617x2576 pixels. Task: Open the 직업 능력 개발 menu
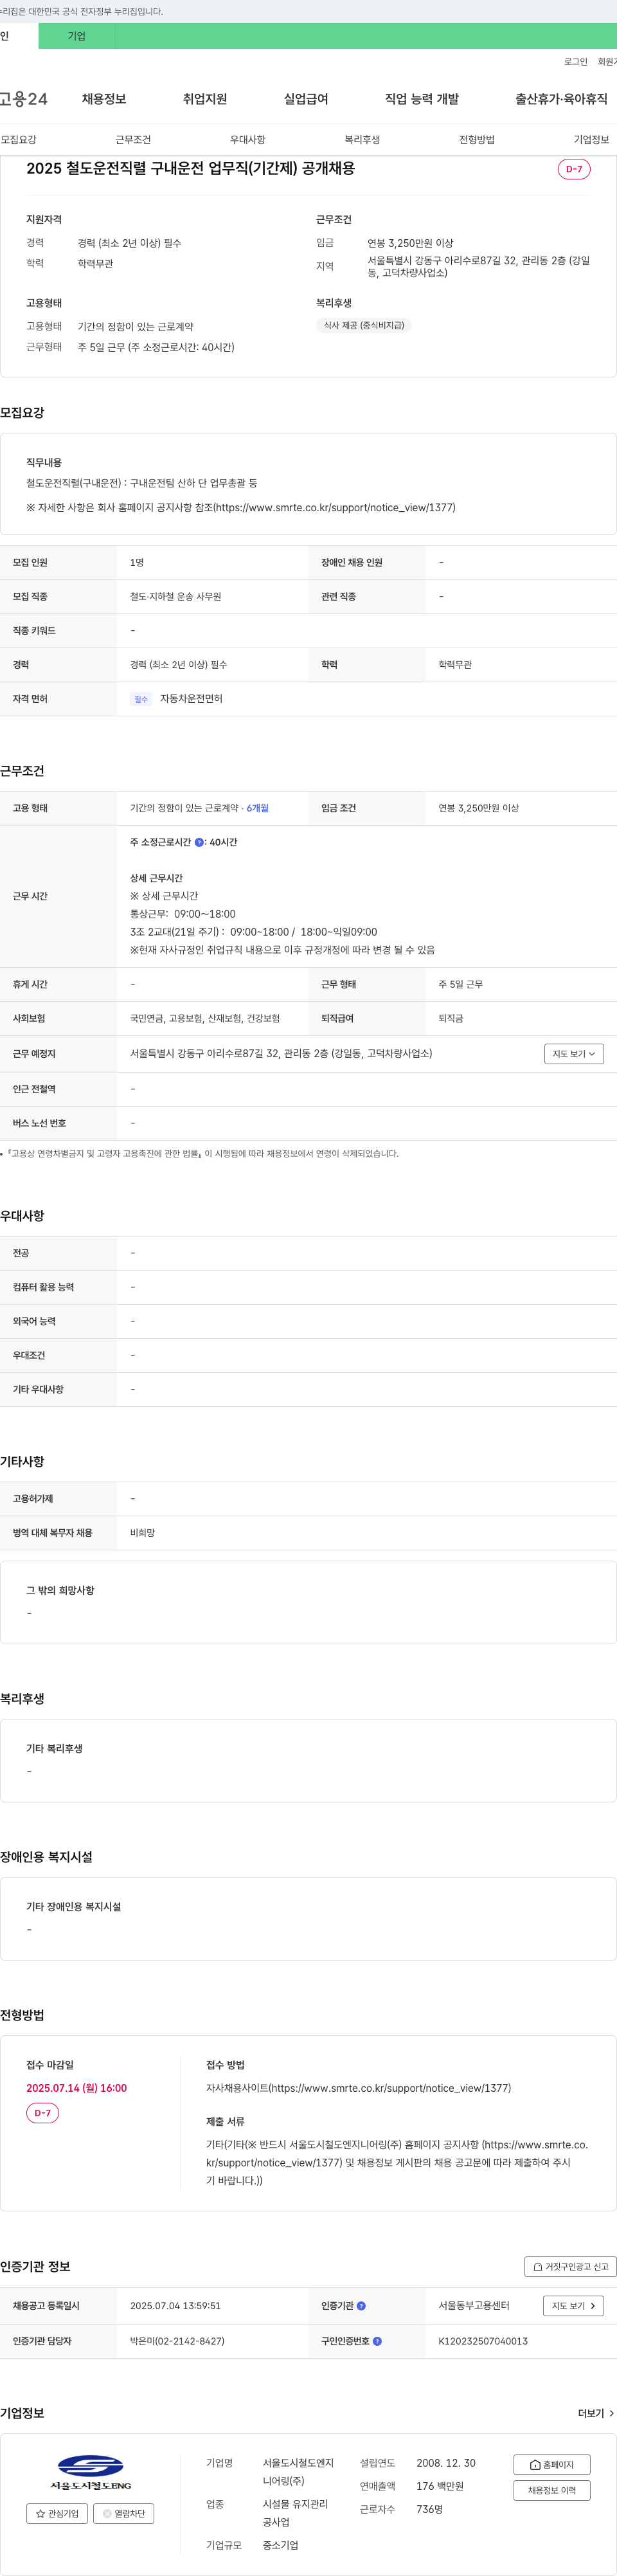(x=422, y=99)
